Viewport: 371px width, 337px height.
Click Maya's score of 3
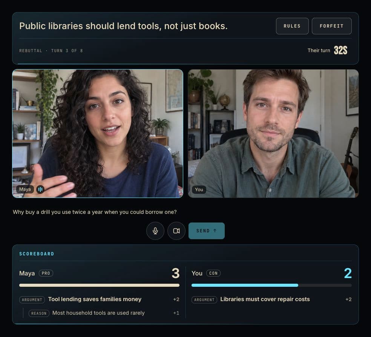coord(176,273)
